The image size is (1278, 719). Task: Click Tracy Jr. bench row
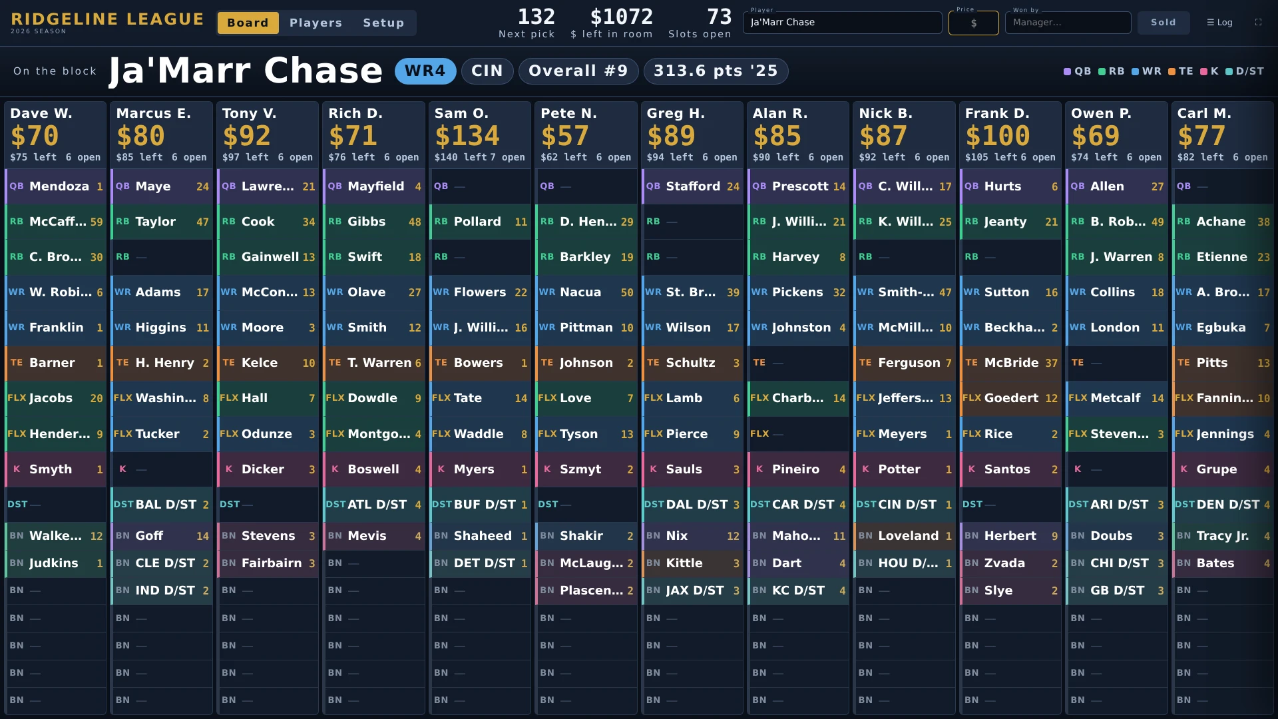tap(1223, 536)
